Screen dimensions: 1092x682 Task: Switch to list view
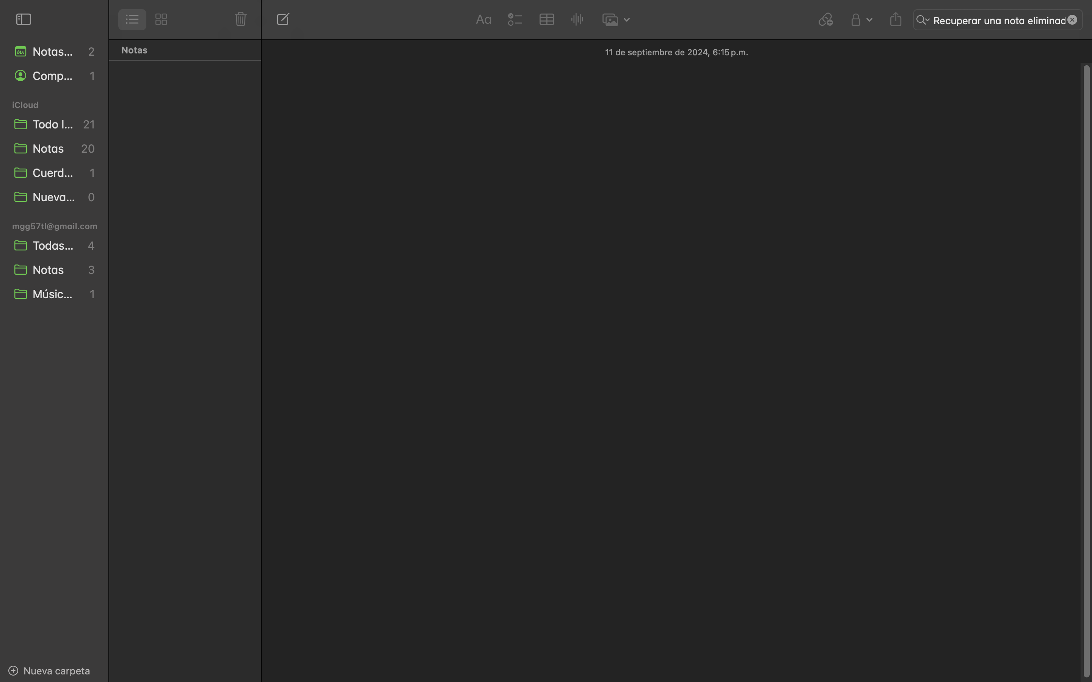132,19
